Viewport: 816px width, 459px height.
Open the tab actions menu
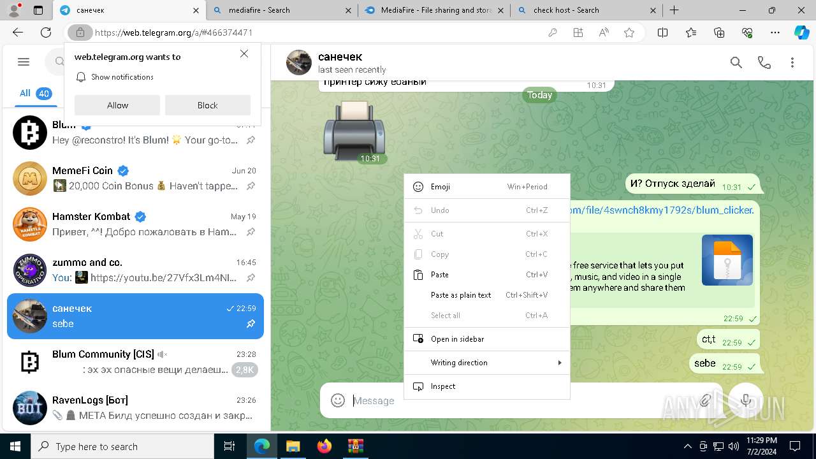38,10
